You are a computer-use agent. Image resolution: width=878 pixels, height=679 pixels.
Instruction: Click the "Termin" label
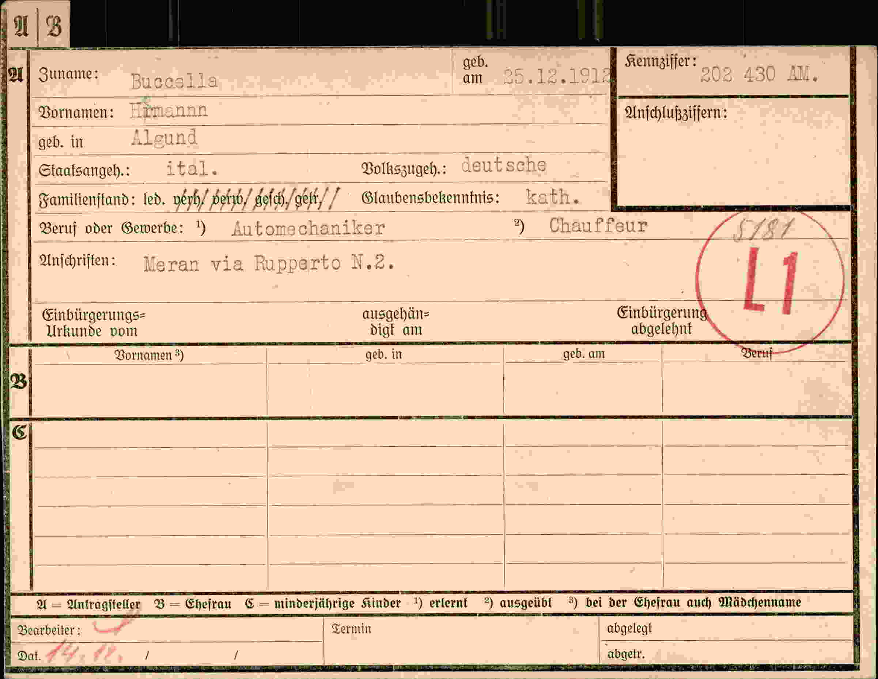351,629
